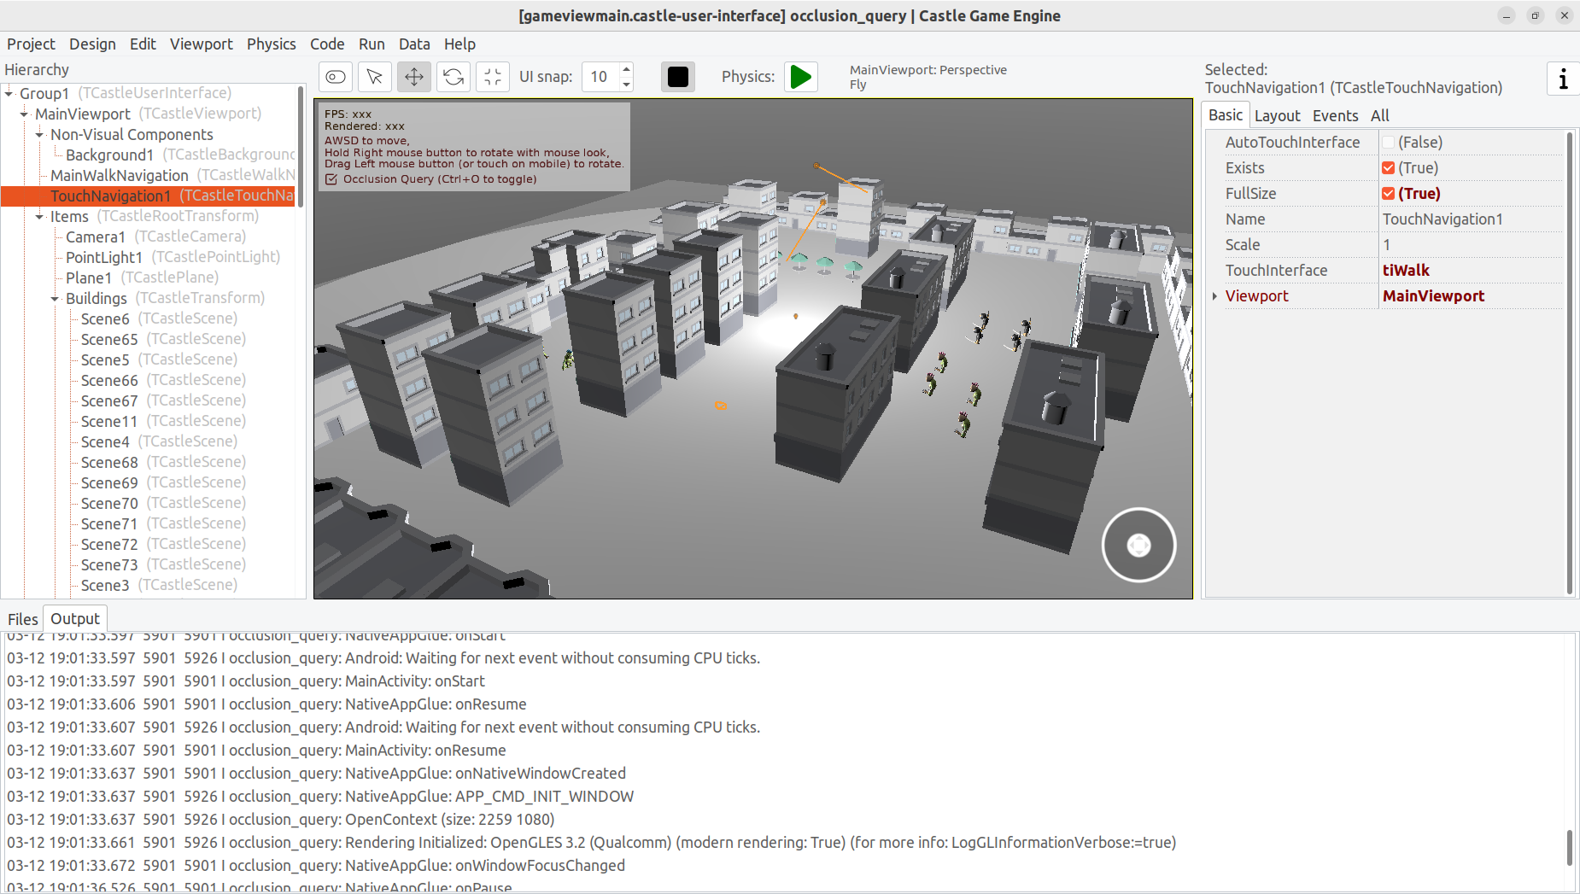Collapse the Buildings tree node
Screen dimensions: 1580x894
tap(55, 299)
